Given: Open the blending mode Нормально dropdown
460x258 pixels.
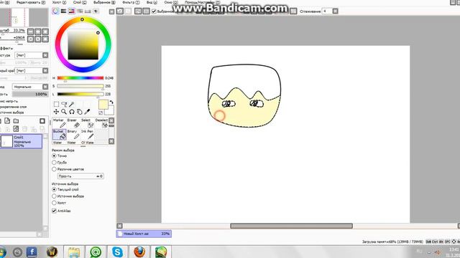Looking at the screenshot, I should [30, 87].
